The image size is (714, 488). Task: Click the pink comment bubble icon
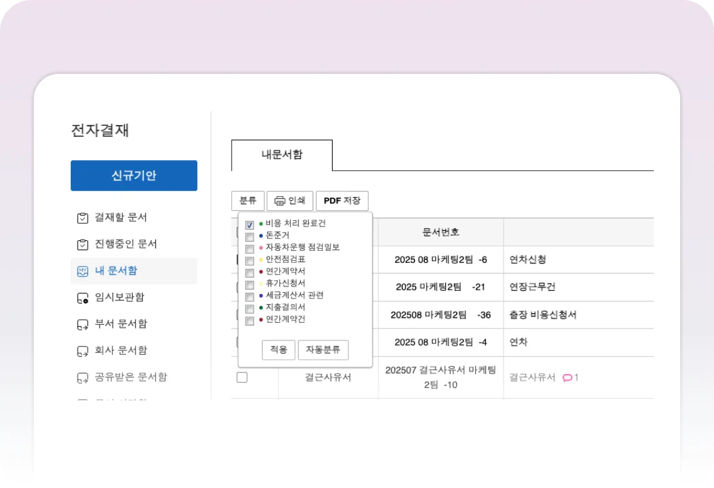[567, 377]
